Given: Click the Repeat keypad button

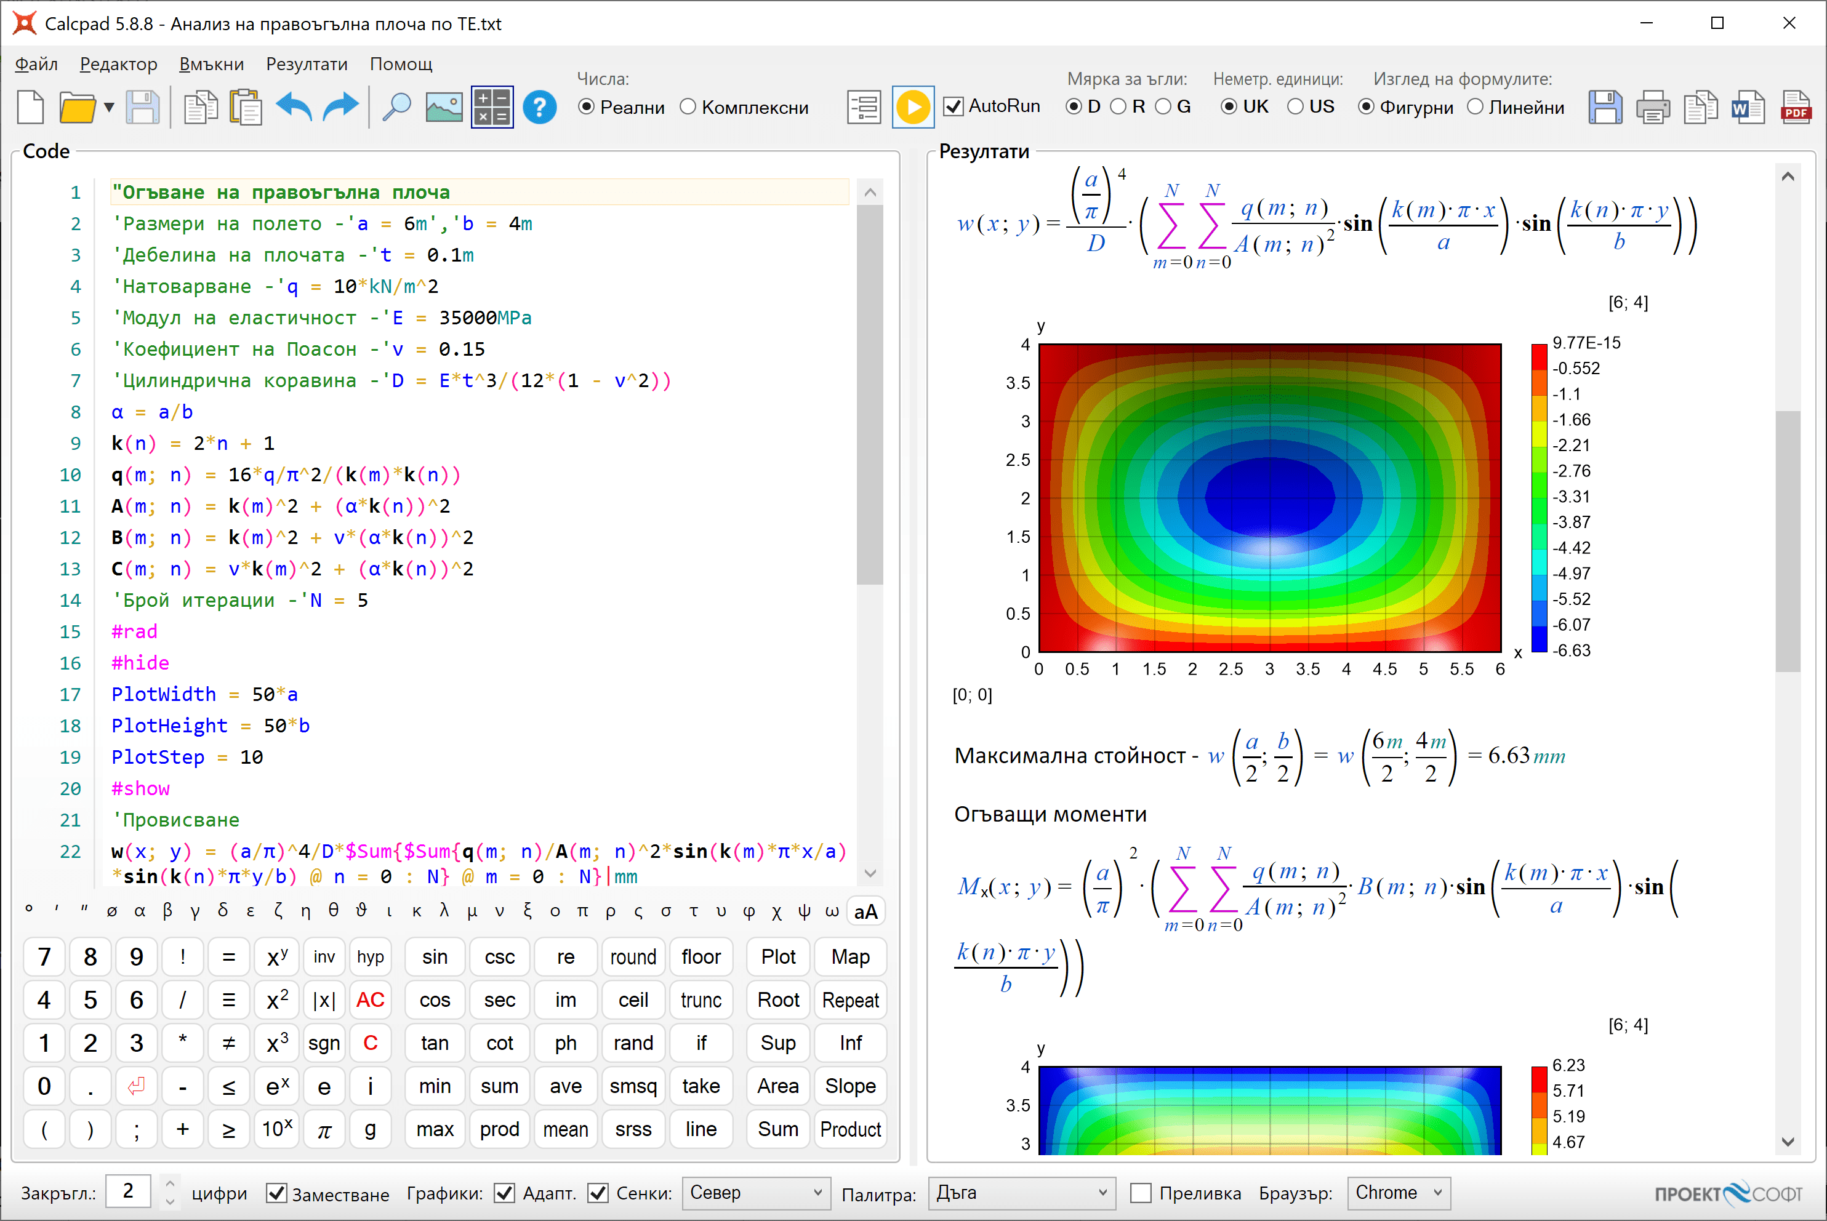Looking at the screenshot, I should pyautogui.click(x=851, y=1000).
